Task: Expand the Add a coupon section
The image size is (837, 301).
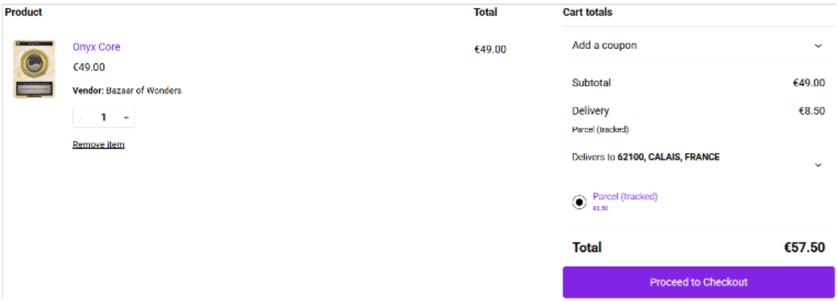Action: coord(697,45)
